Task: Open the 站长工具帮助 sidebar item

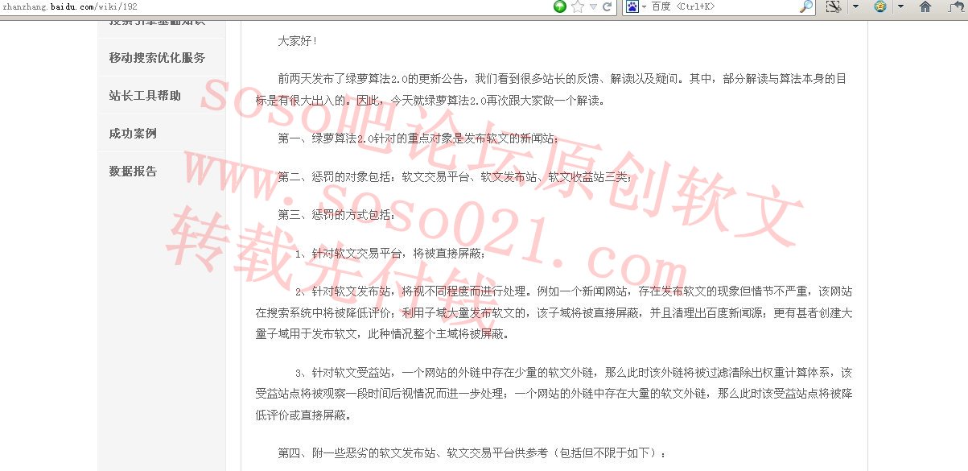Action: 145,96
